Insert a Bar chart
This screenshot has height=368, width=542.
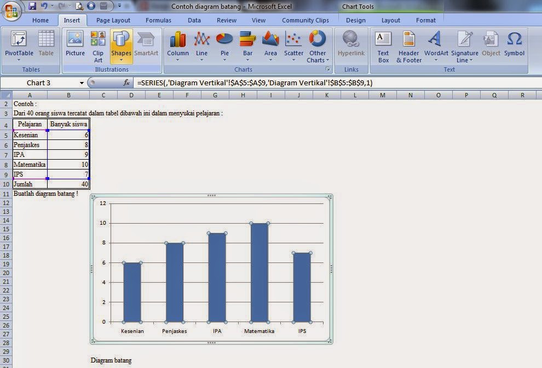[x=247, y=44]
